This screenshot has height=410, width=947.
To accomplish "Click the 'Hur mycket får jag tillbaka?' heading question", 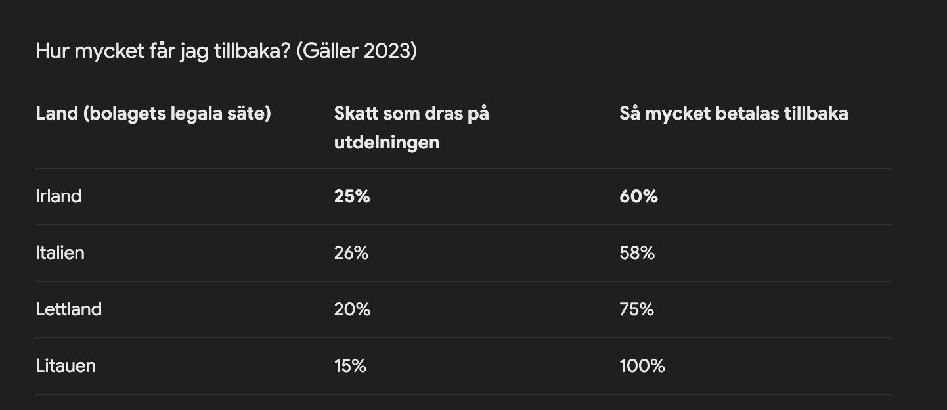I will pos(163,51).
